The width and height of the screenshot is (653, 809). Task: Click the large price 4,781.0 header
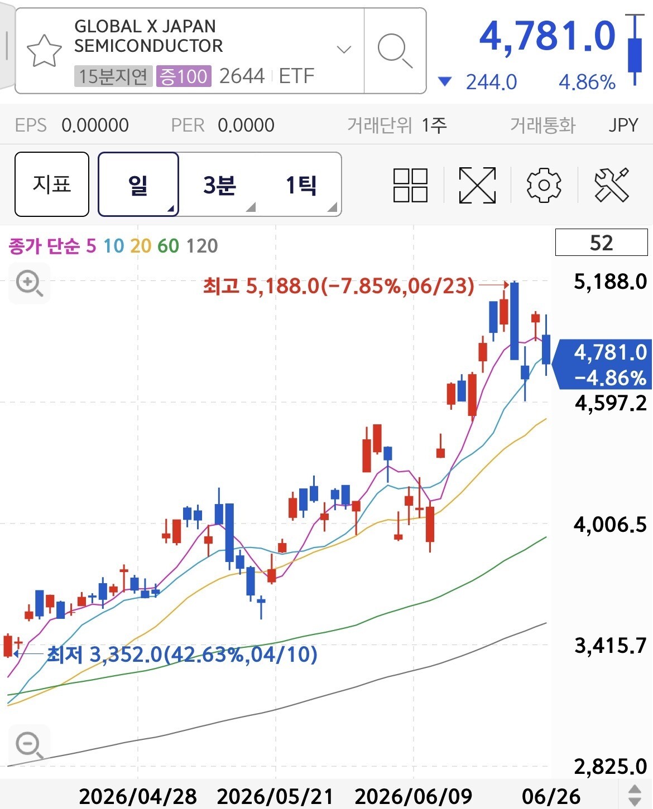547,36
